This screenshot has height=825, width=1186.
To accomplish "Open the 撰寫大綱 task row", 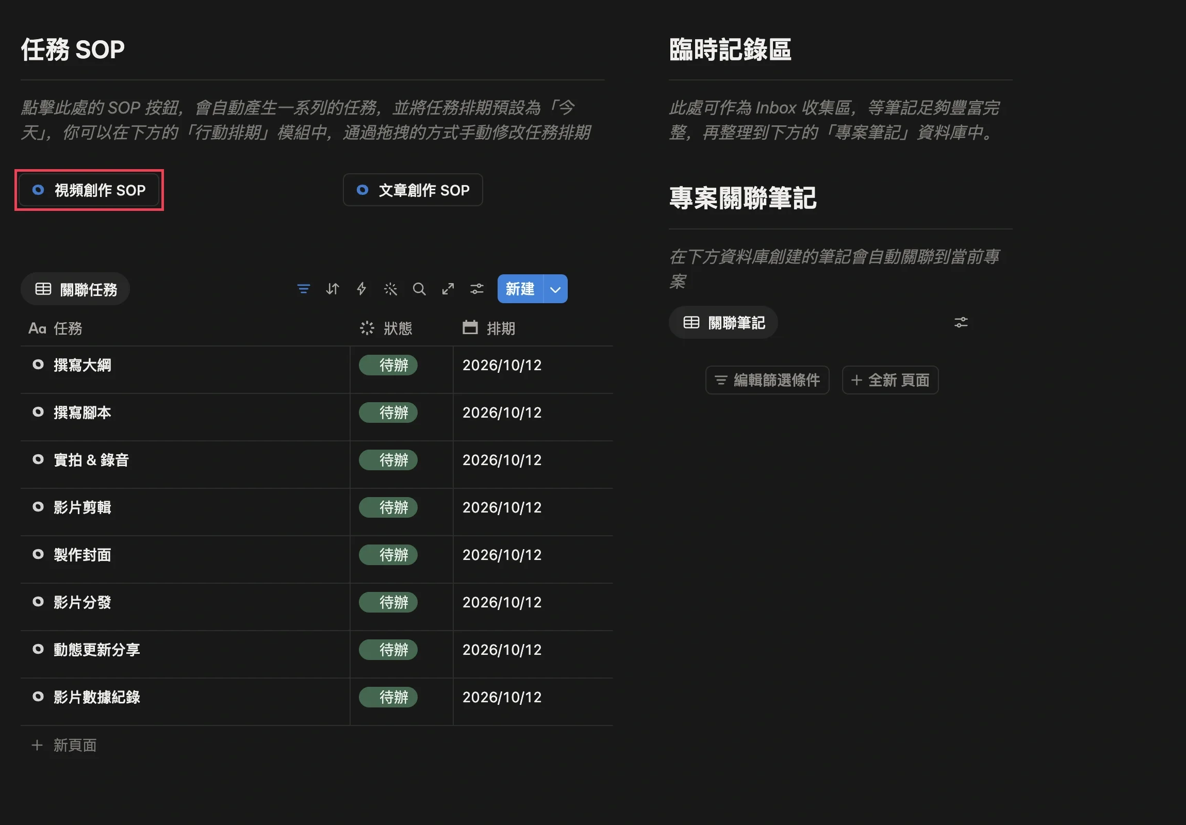I will click(x=82, y=365).
